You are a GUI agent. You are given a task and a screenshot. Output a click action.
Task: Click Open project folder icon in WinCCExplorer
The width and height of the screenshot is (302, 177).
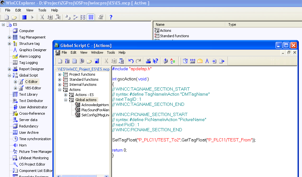pyautogui.click(x=14, y=17)
